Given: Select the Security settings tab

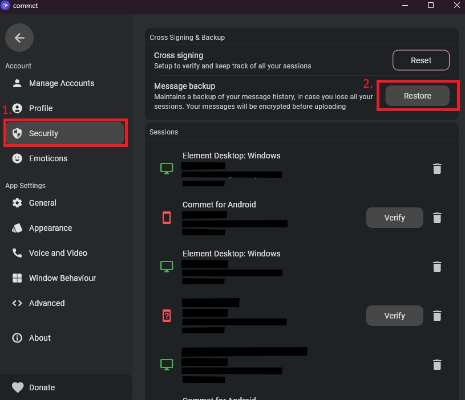Looking at the screenshot, I should [65, 133].
